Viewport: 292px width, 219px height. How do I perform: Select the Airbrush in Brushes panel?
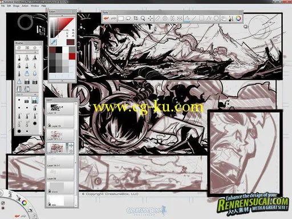point(27,58)
